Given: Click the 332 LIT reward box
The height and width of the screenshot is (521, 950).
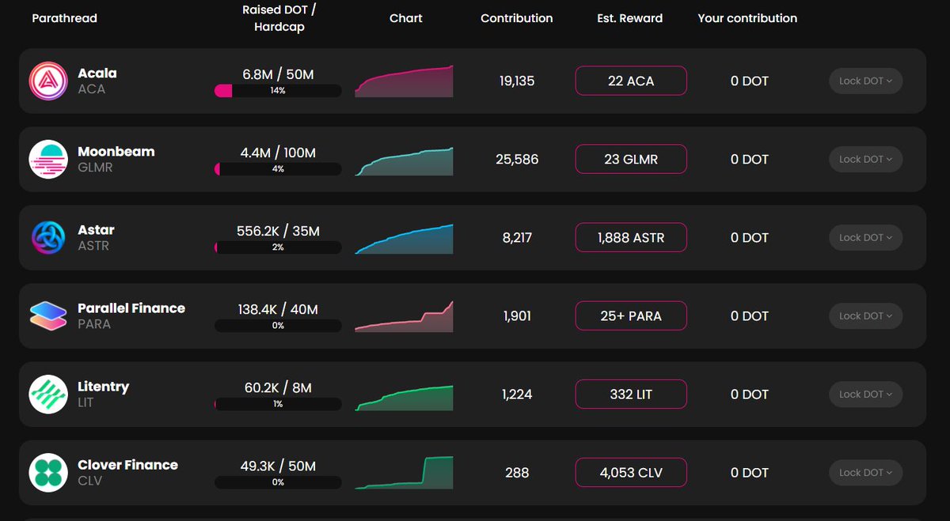Looking at the screenshot, I should click(631, 394).
